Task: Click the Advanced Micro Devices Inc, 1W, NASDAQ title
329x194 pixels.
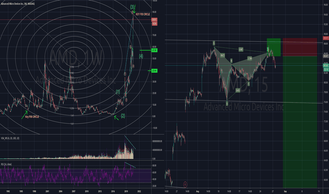Action: (x=18, y=4)
